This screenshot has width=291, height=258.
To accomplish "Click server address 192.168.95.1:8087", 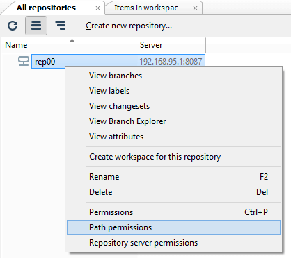I will (x=171, y=62).
